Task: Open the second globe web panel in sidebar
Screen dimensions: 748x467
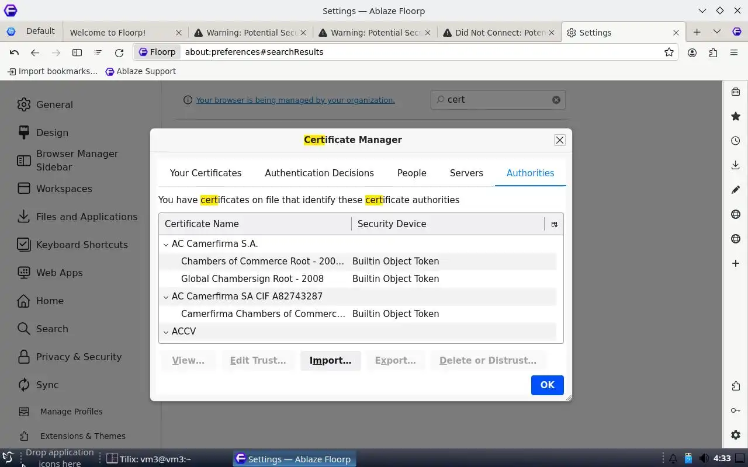Action: click(x=736, y=239)
